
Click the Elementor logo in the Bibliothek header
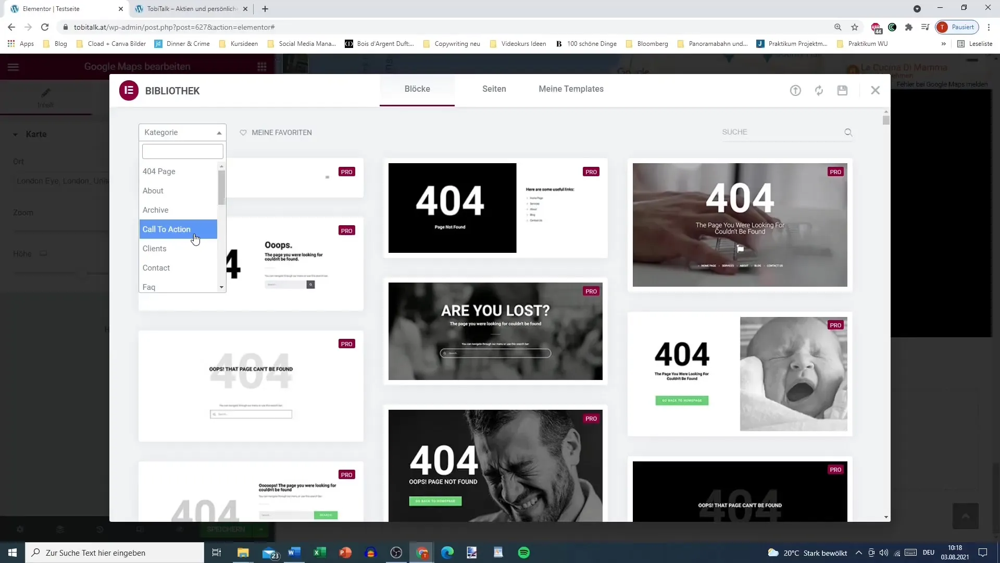pyautogui.click(x=129, y=90)
